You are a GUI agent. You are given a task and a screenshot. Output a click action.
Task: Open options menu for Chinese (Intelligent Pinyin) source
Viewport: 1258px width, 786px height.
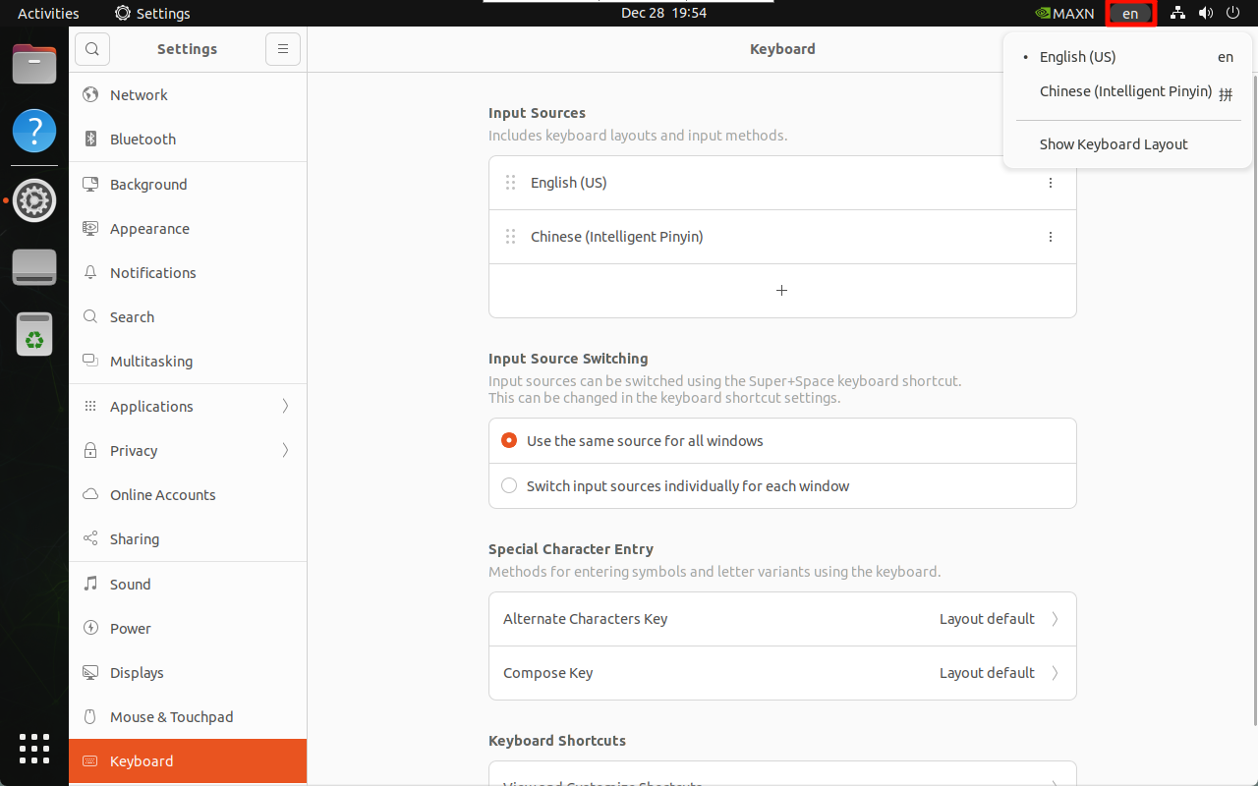click(x=1051, y=237)
